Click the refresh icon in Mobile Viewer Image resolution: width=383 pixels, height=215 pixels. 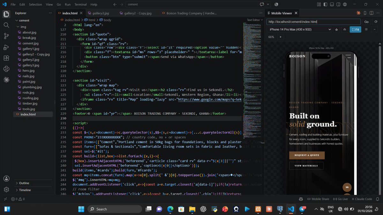pos(376,22)
